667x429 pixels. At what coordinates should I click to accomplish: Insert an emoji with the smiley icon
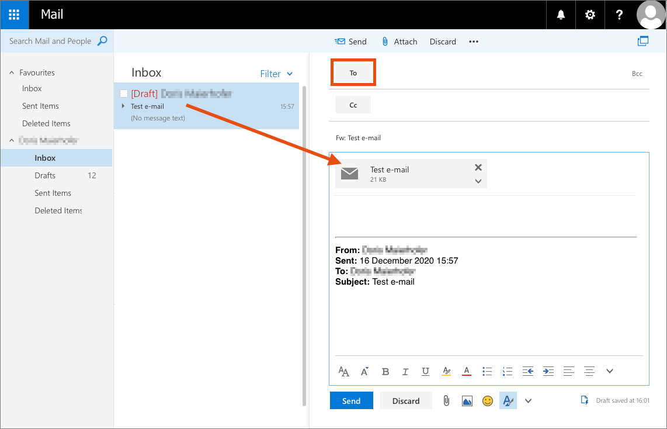click(487, 401)
